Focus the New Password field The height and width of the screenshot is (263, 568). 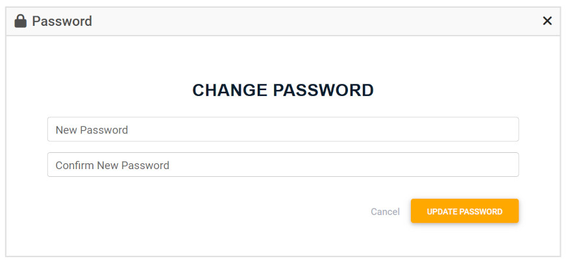[283, 130]
